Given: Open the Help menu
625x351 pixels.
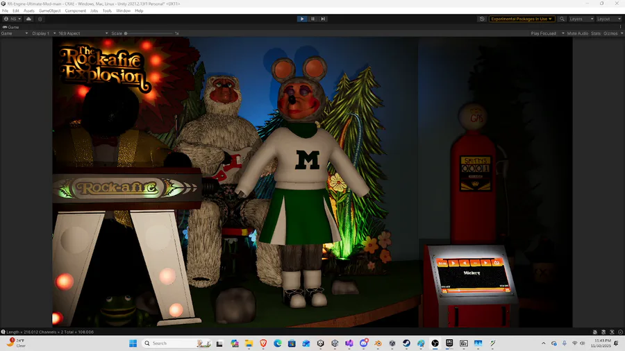Looking at the screenshot, I should coord(139,10).
